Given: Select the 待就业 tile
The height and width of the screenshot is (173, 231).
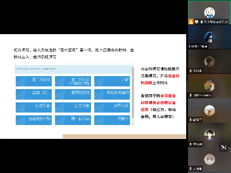Looking at the screenshot, I should click(x=112, y=120).
